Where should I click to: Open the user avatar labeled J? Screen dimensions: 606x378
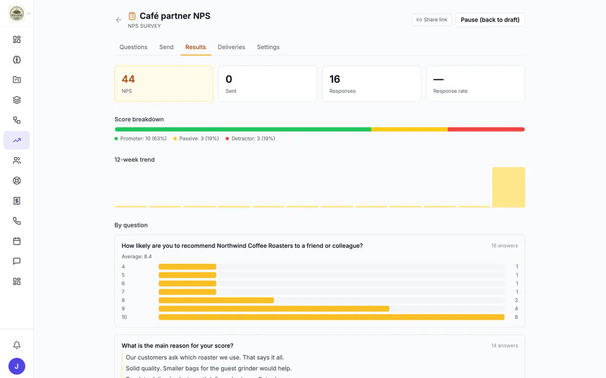[x=17, y=366]
